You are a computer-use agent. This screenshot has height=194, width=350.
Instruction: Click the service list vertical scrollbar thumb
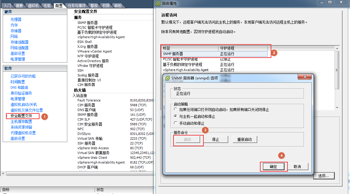337,70
